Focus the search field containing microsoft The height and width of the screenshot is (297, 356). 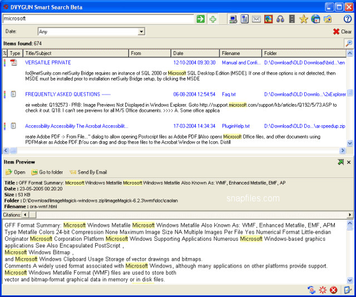[x=98, y=18]
